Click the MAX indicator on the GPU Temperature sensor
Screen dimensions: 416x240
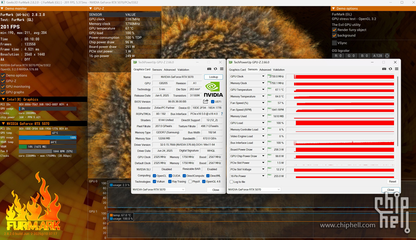[270, 89]
